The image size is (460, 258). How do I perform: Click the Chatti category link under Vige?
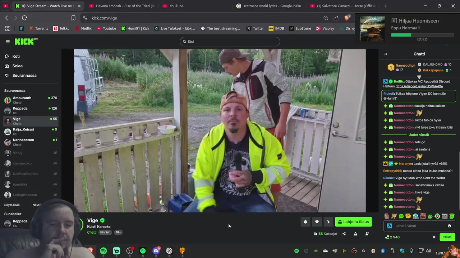pos(92,232)
